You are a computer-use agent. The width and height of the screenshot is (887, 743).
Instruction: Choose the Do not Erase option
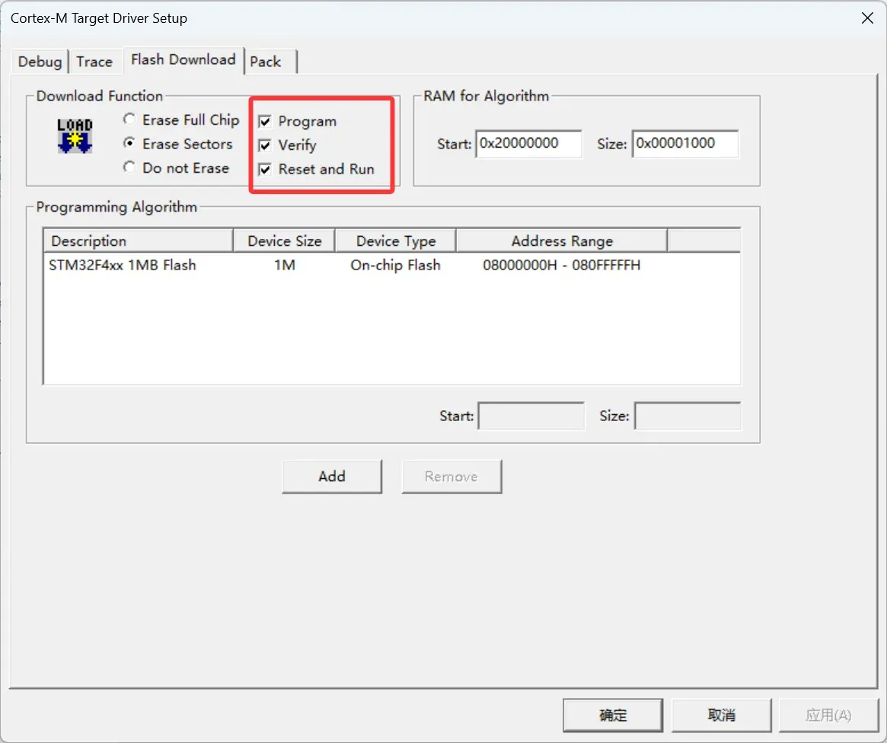coord(130,168)
